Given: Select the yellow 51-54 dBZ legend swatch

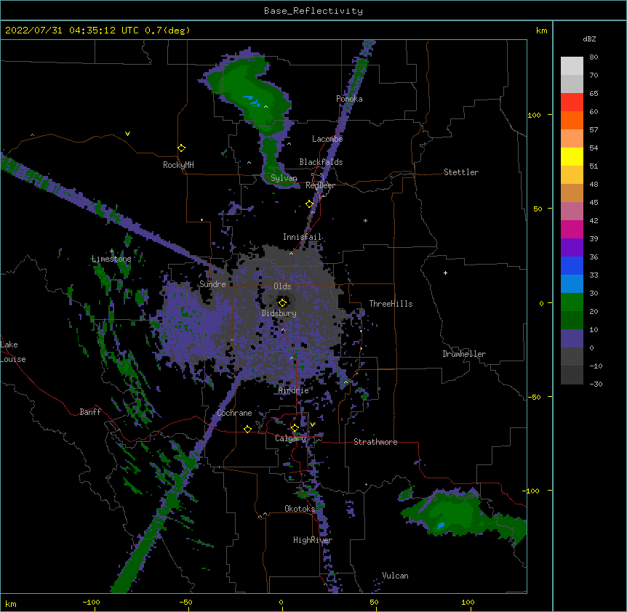Looking at the screenshot, I should coord(572,157).
